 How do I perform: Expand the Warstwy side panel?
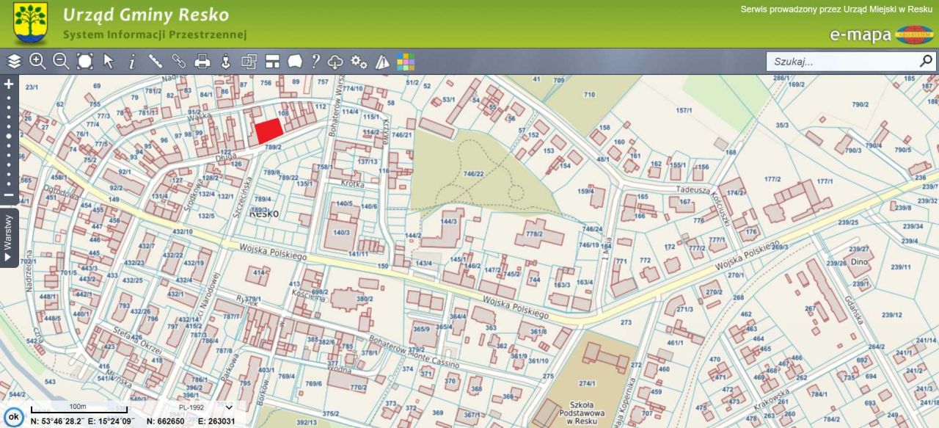(x=9, y=238)
